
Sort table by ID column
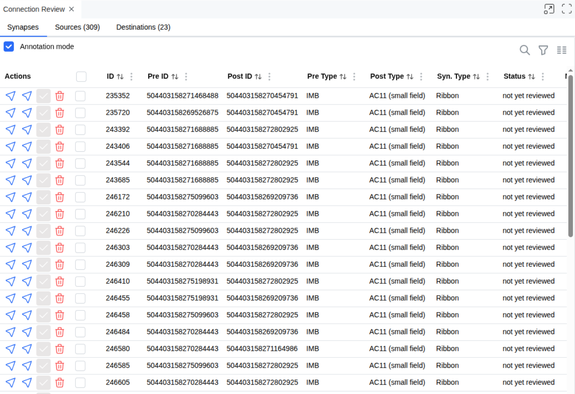click(x=120, y=77)
